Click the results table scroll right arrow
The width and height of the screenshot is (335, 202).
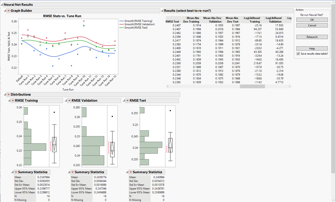point(289,86)
